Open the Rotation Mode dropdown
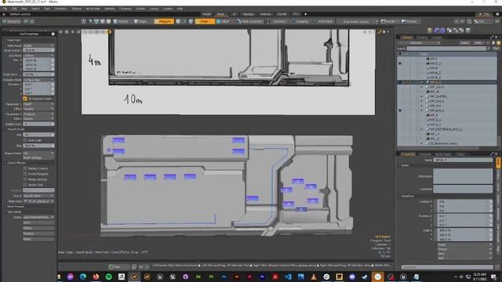Image resolution: width=502 pixels, height=282 pixels. point(38,80)
